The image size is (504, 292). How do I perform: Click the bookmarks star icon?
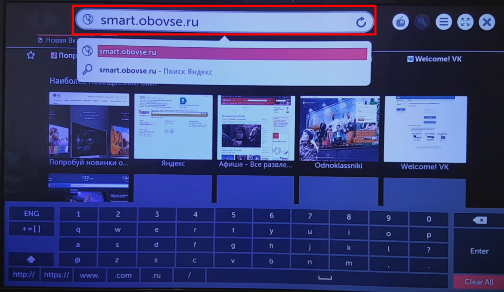[31, 55]
